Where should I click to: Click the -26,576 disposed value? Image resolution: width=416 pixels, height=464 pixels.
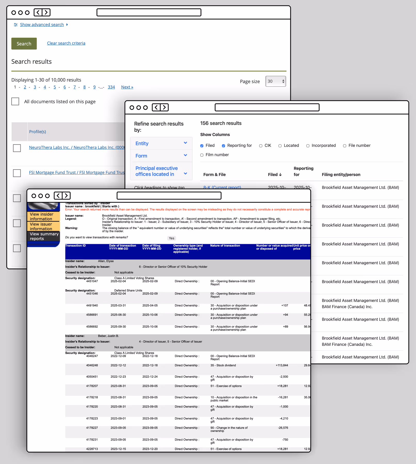283,428
